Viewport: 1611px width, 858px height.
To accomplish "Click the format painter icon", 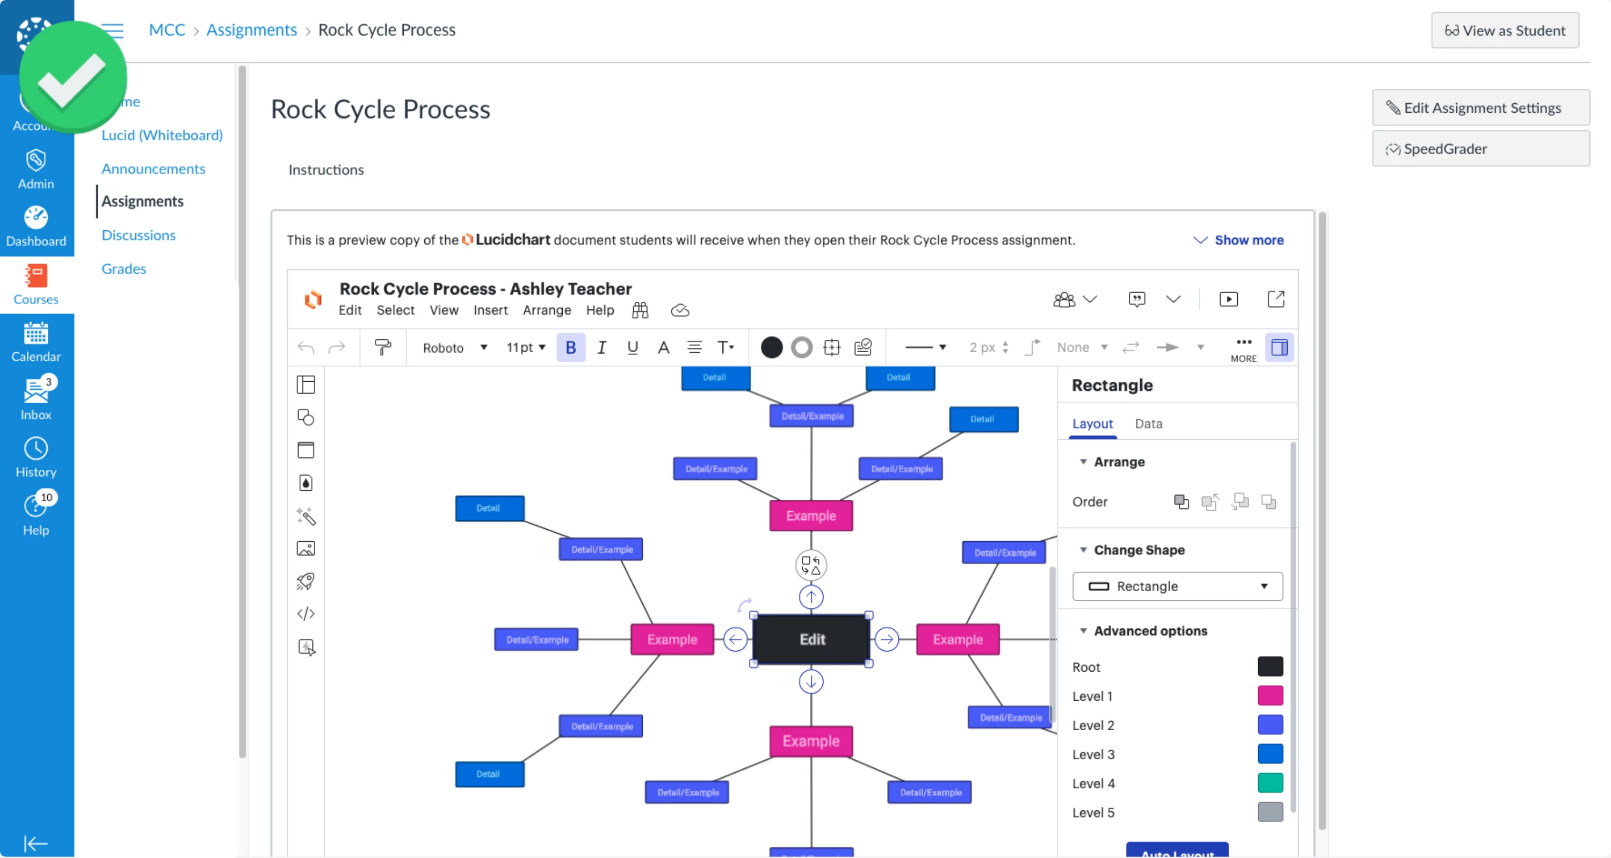I will [x=382, y=347].
